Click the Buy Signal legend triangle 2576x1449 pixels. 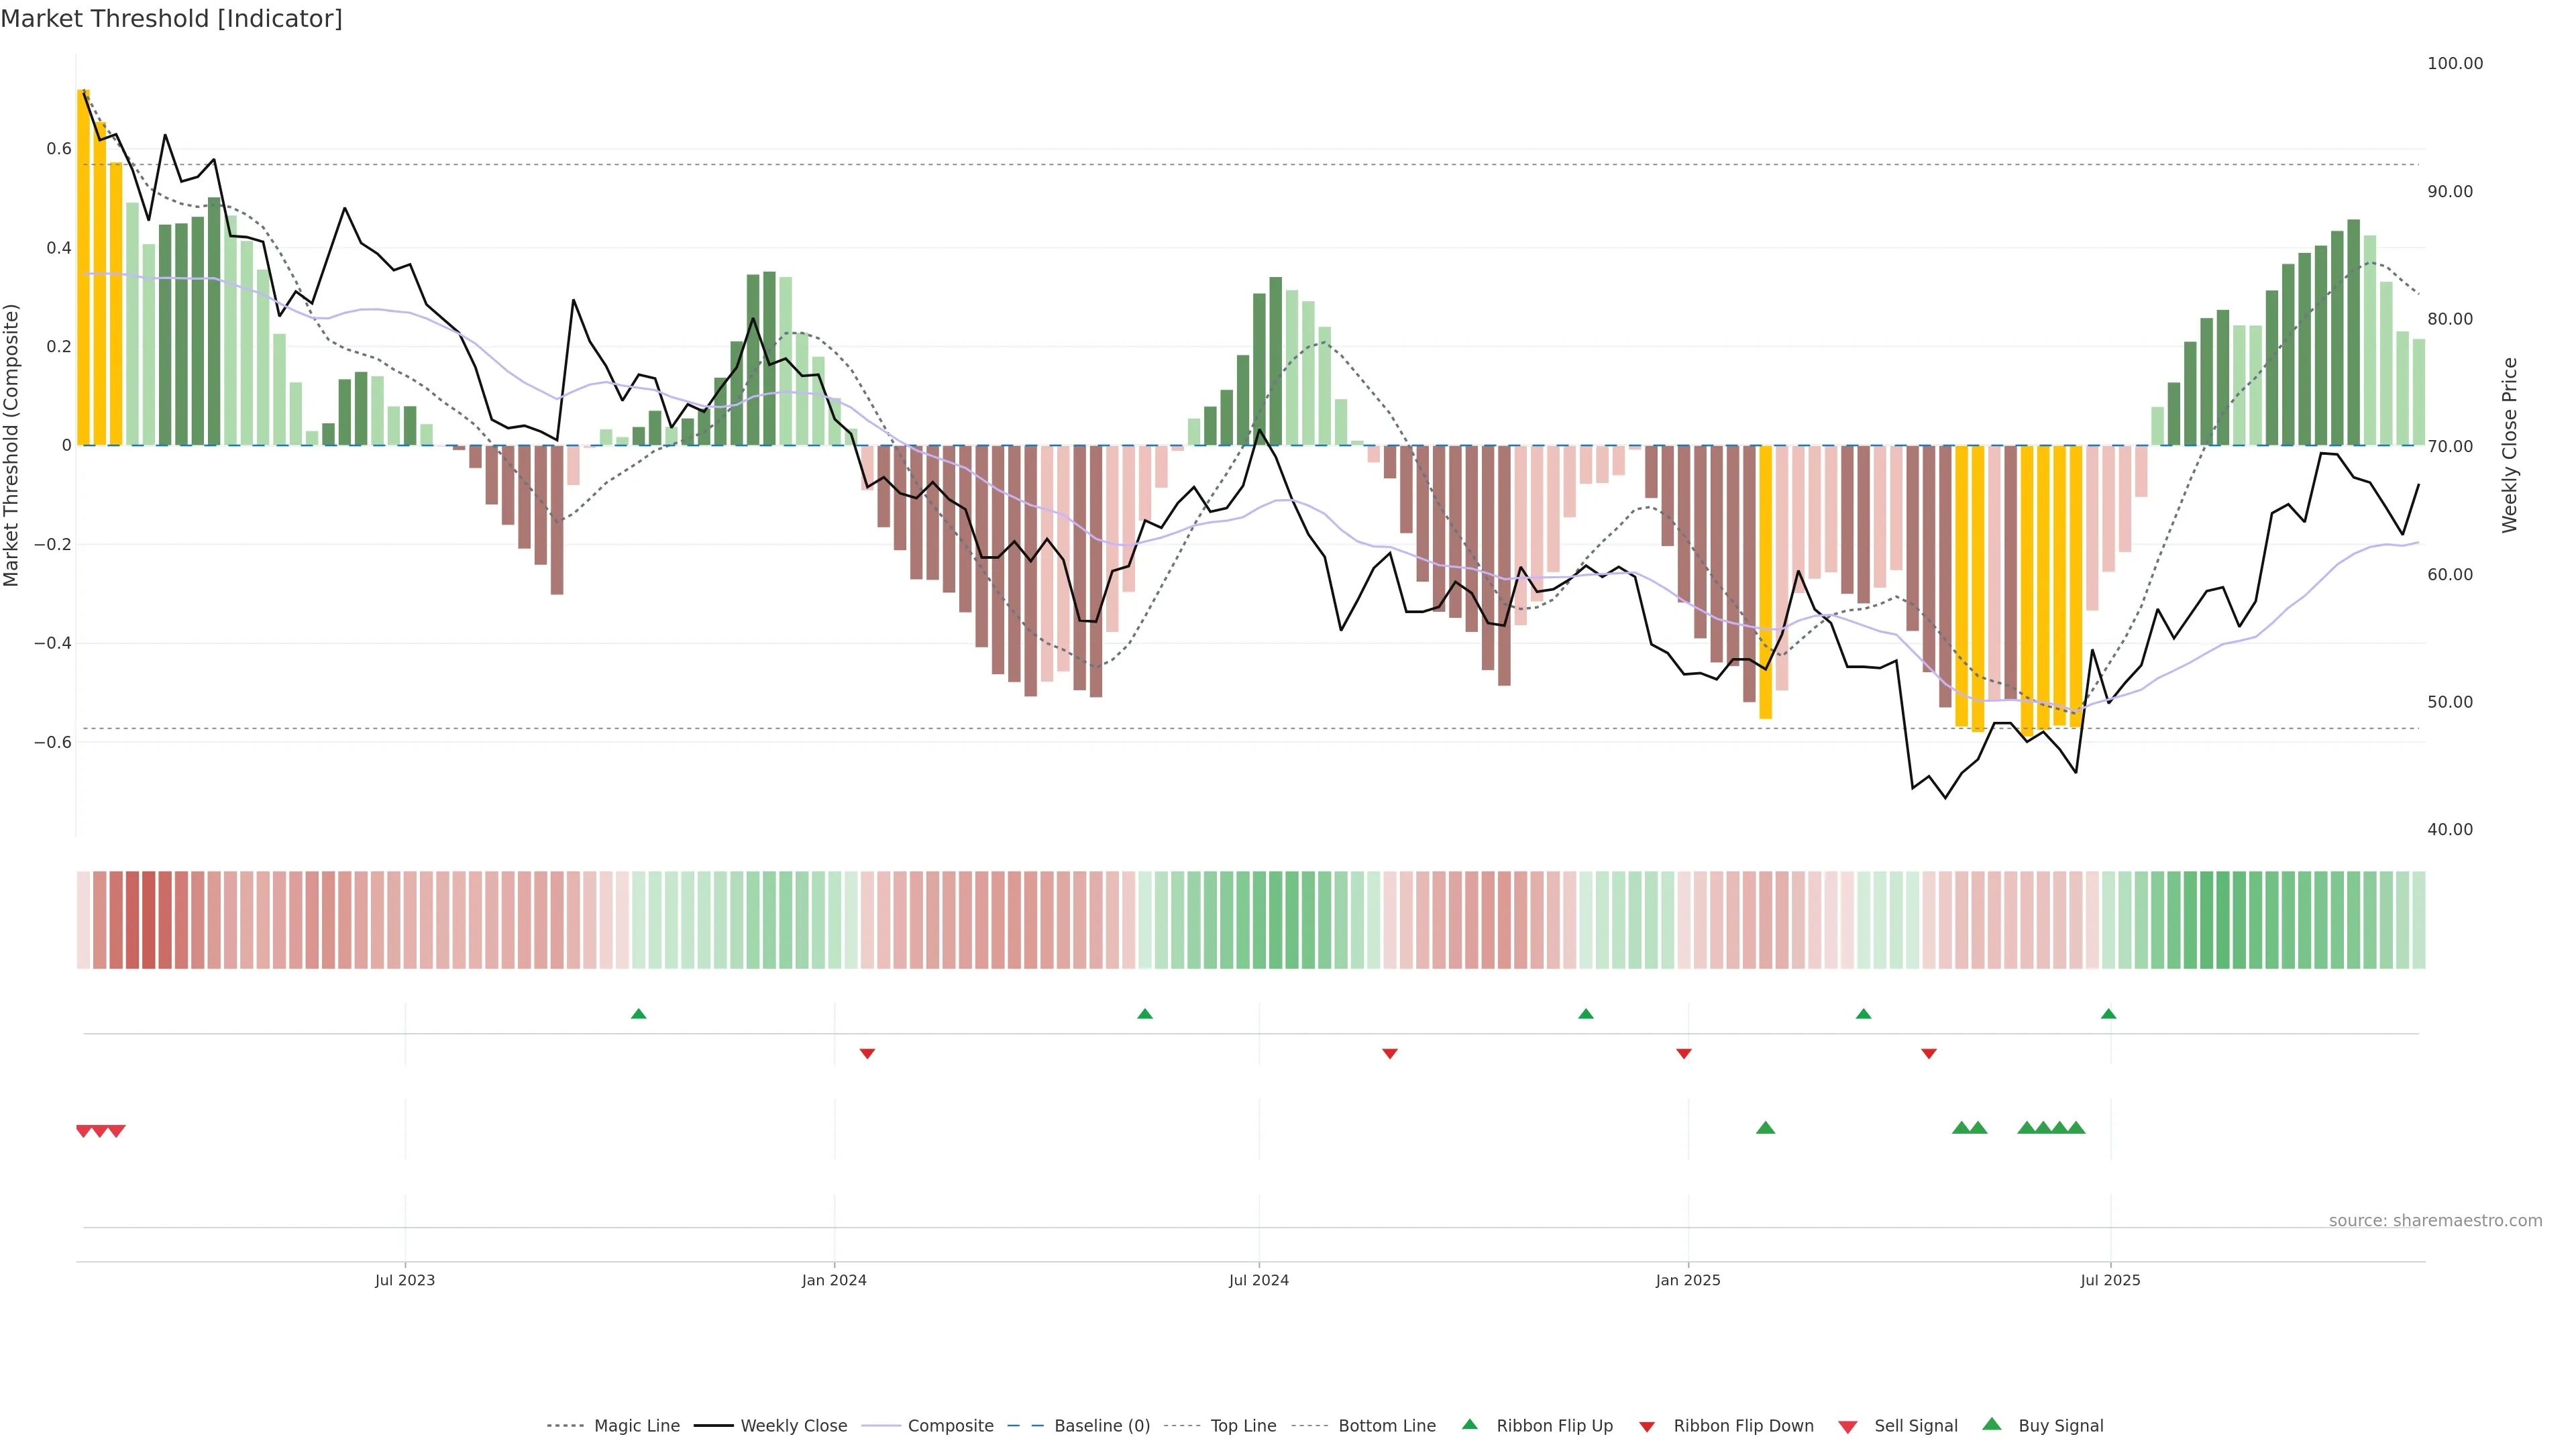1991,1424
